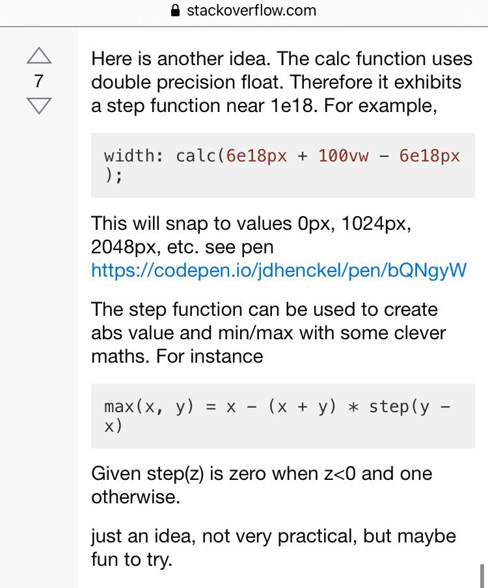Click the 'just an idea, not very practical' line
488x588 pixels.
(x=274, y=548)
